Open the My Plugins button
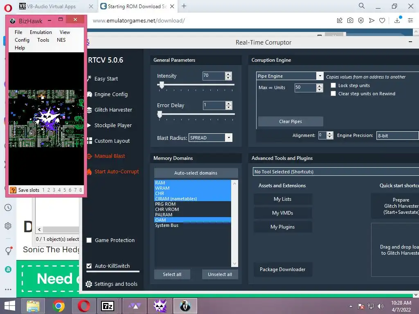The image size is (419, 314). click(x=282, y=227)
